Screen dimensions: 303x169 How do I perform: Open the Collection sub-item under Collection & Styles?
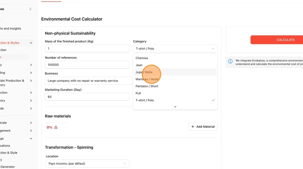coord(3,50)
